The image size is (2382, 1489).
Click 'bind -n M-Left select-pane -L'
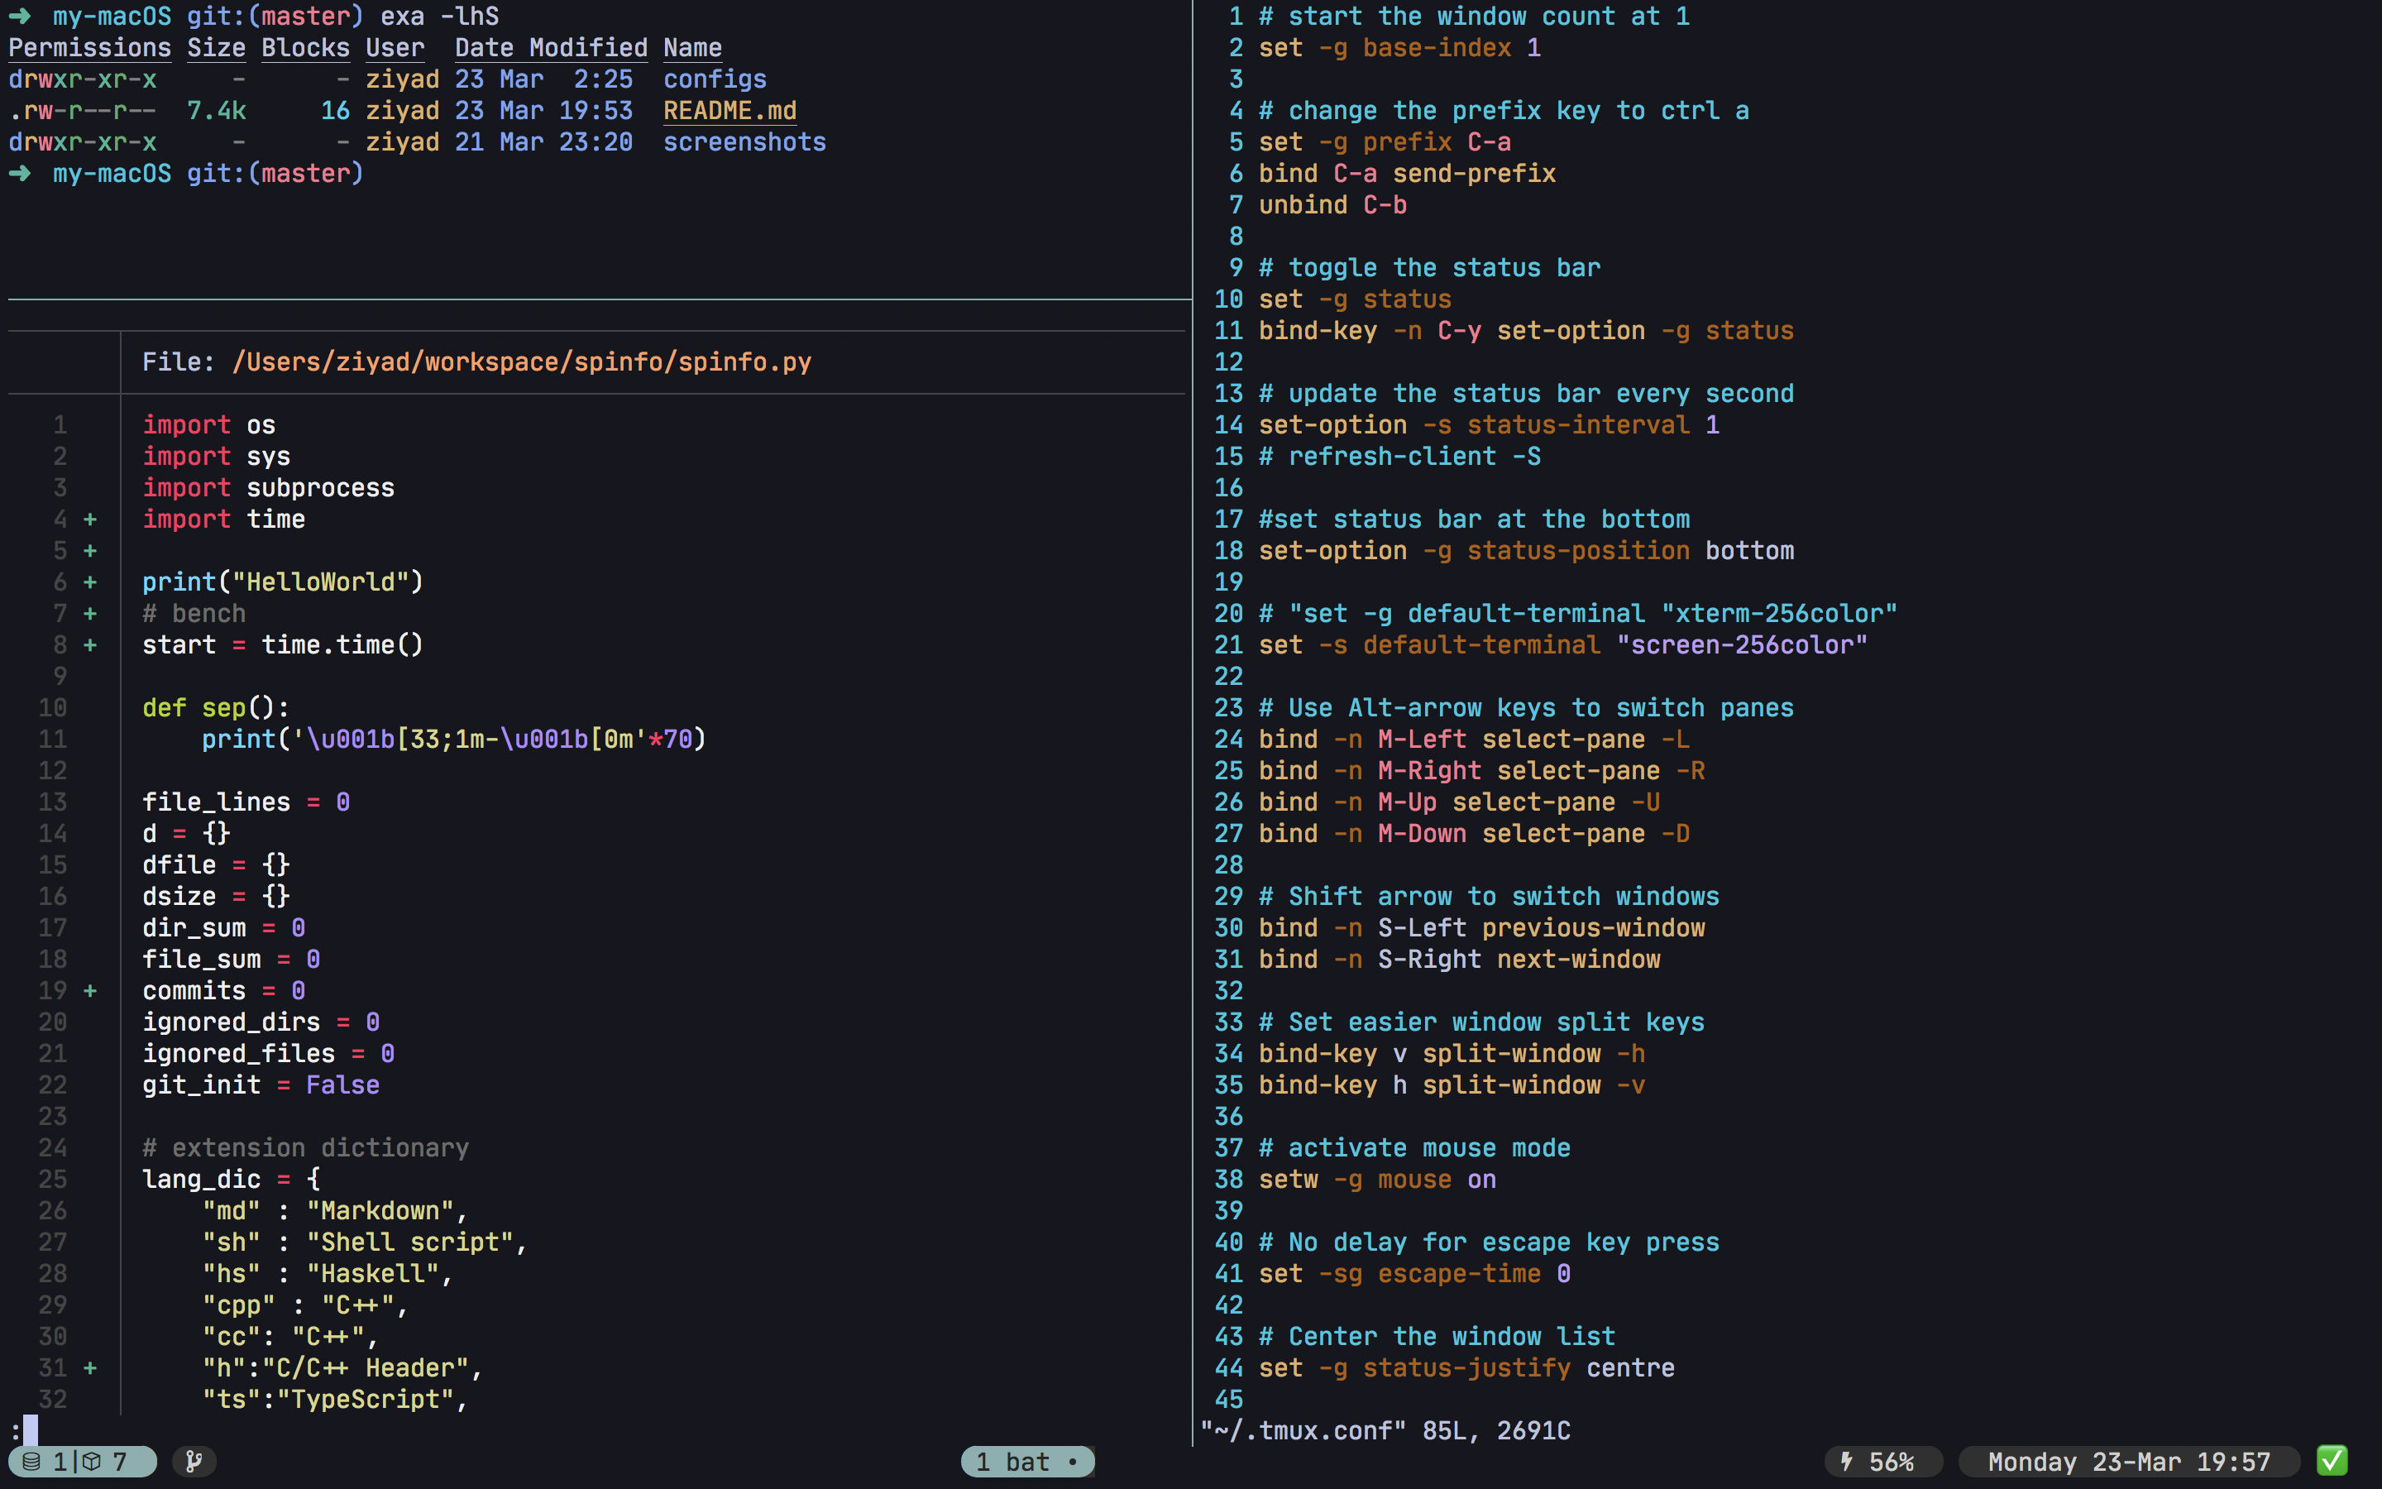coord(1475,740)
